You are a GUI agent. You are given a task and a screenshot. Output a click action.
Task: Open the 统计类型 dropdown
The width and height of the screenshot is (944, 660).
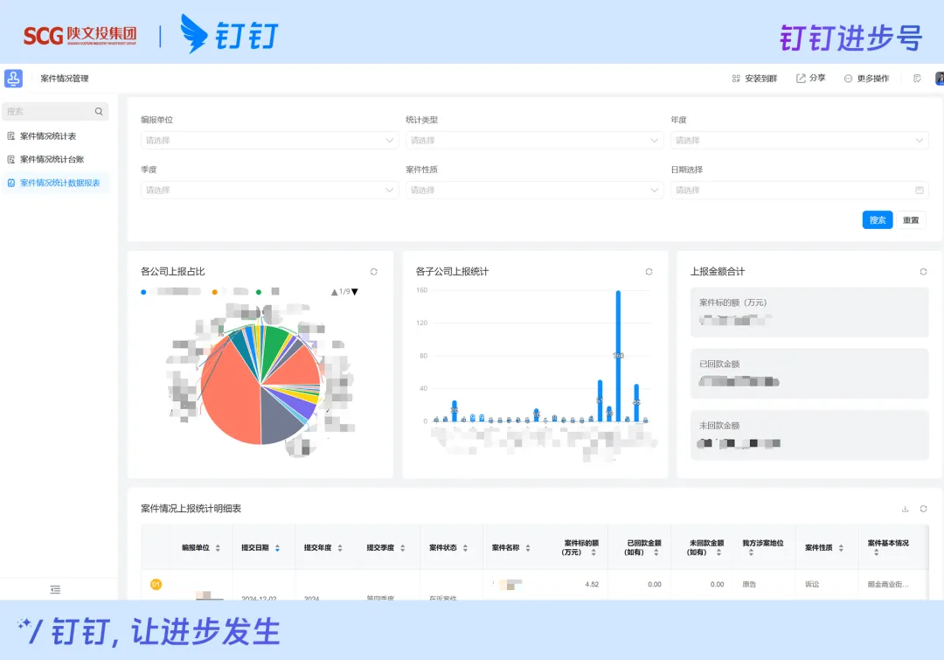pos(534,141)
